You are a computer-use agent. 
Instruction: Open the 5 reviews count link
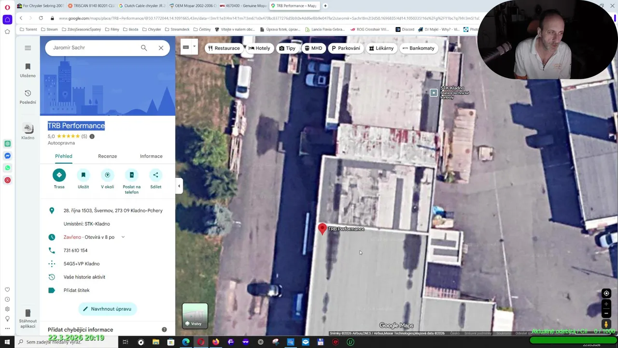[x=84, y=136]
